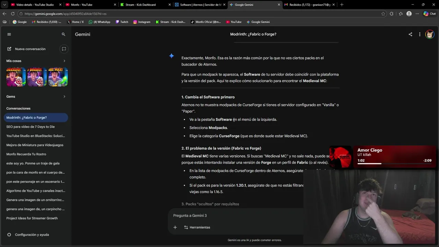Switch to the Software | Aternos tab

pos(200,5)
